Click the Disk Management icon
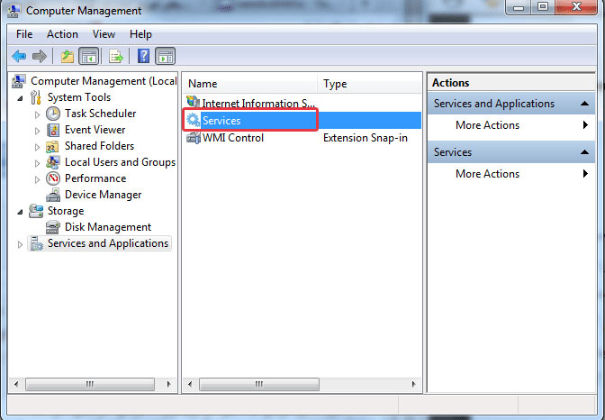 pyautogui.click(x=53, y=227)
